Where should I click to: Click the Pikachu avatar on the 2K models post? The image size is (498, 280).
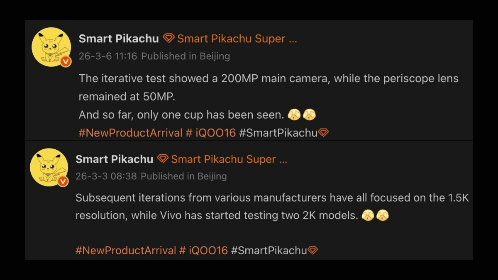tap(49, 167)
